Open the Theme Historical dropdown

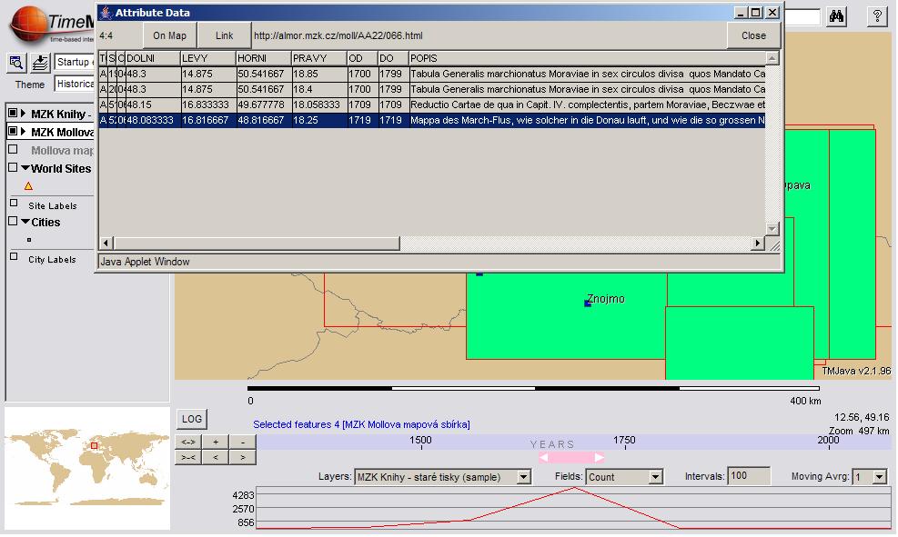(75, 84)
